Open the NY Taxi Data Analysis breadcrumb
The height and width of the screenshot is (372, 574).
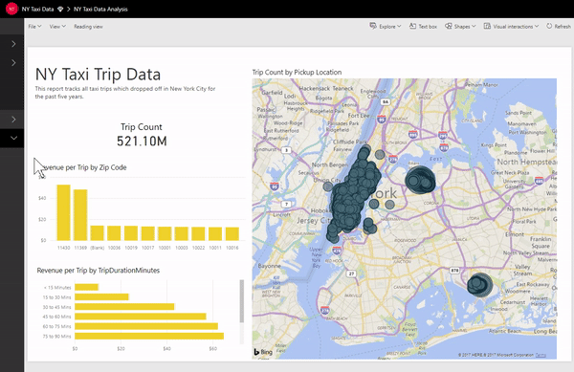[100, 10]
